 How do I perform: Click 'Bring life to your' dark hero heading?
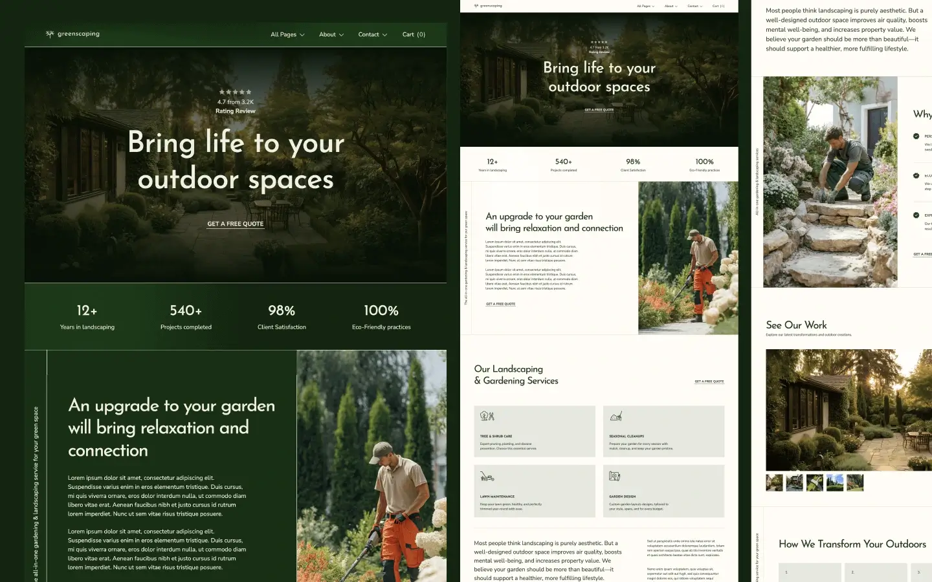pos(236,143)
